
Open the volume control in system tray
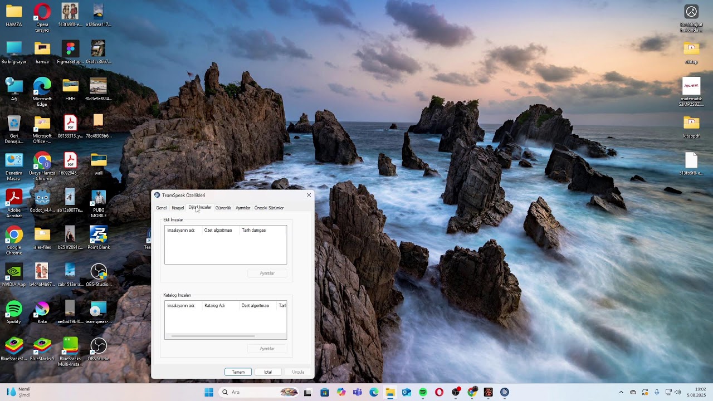pyautogui.click(x=678, y=392)
